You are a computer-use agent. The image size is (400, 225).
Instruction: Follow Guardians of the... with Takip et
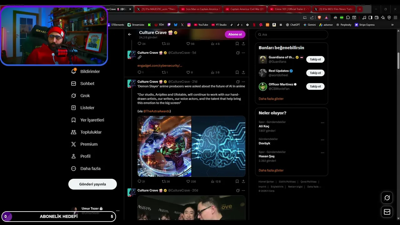click(315, 59)
